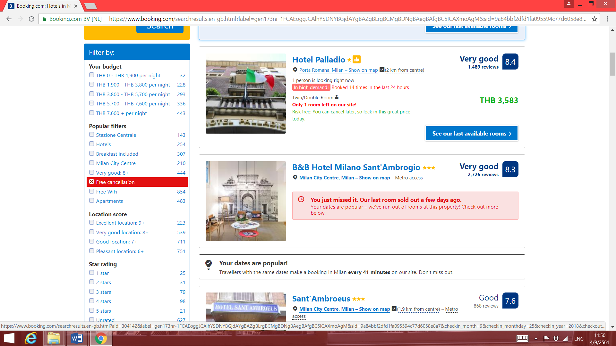Image resolution: width=616 pixels, height=346 pixels.
Task: Open Chrome three-dot menu
Action: [607, 19]
